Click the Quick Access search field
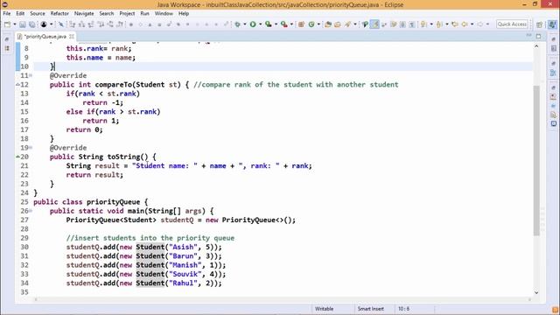 pos(512,24)
